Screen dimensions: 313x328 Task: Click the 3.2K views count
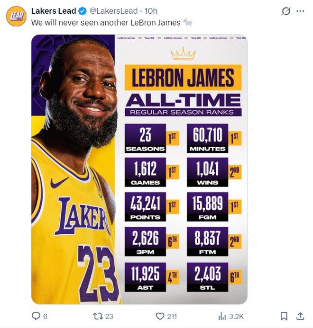[237, 316]
